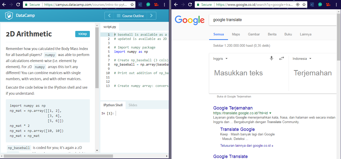Screen dimensions: 341x159
Task: Click the forward arrow in the DataCamp browser window
Action: [x=11, y=5]
